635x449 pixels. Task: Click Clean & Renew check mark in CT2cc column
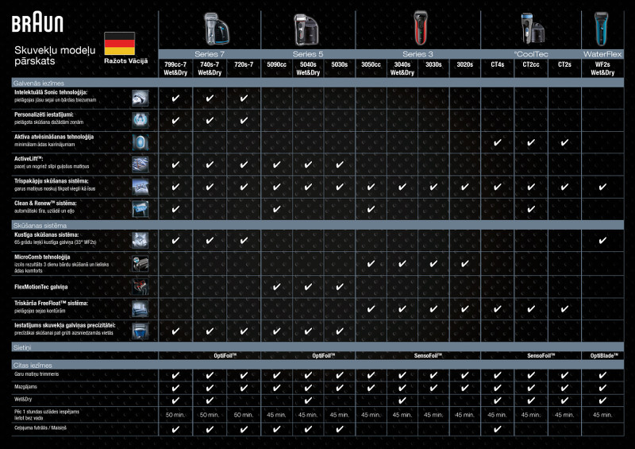(531, 209)
